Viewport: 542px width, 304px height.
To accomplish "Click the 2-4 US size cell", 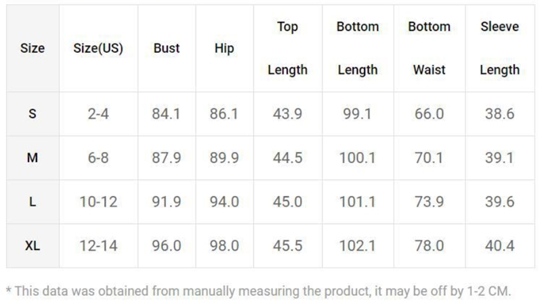I will (98, 114).
